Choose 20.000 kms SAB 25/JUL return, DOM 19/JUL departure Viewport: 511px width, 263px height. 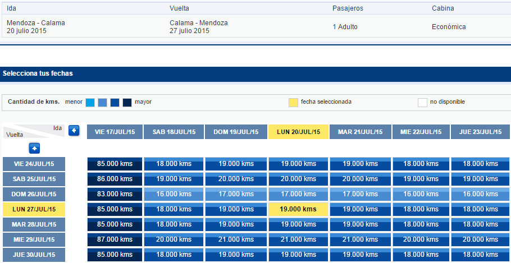(236, 179)
